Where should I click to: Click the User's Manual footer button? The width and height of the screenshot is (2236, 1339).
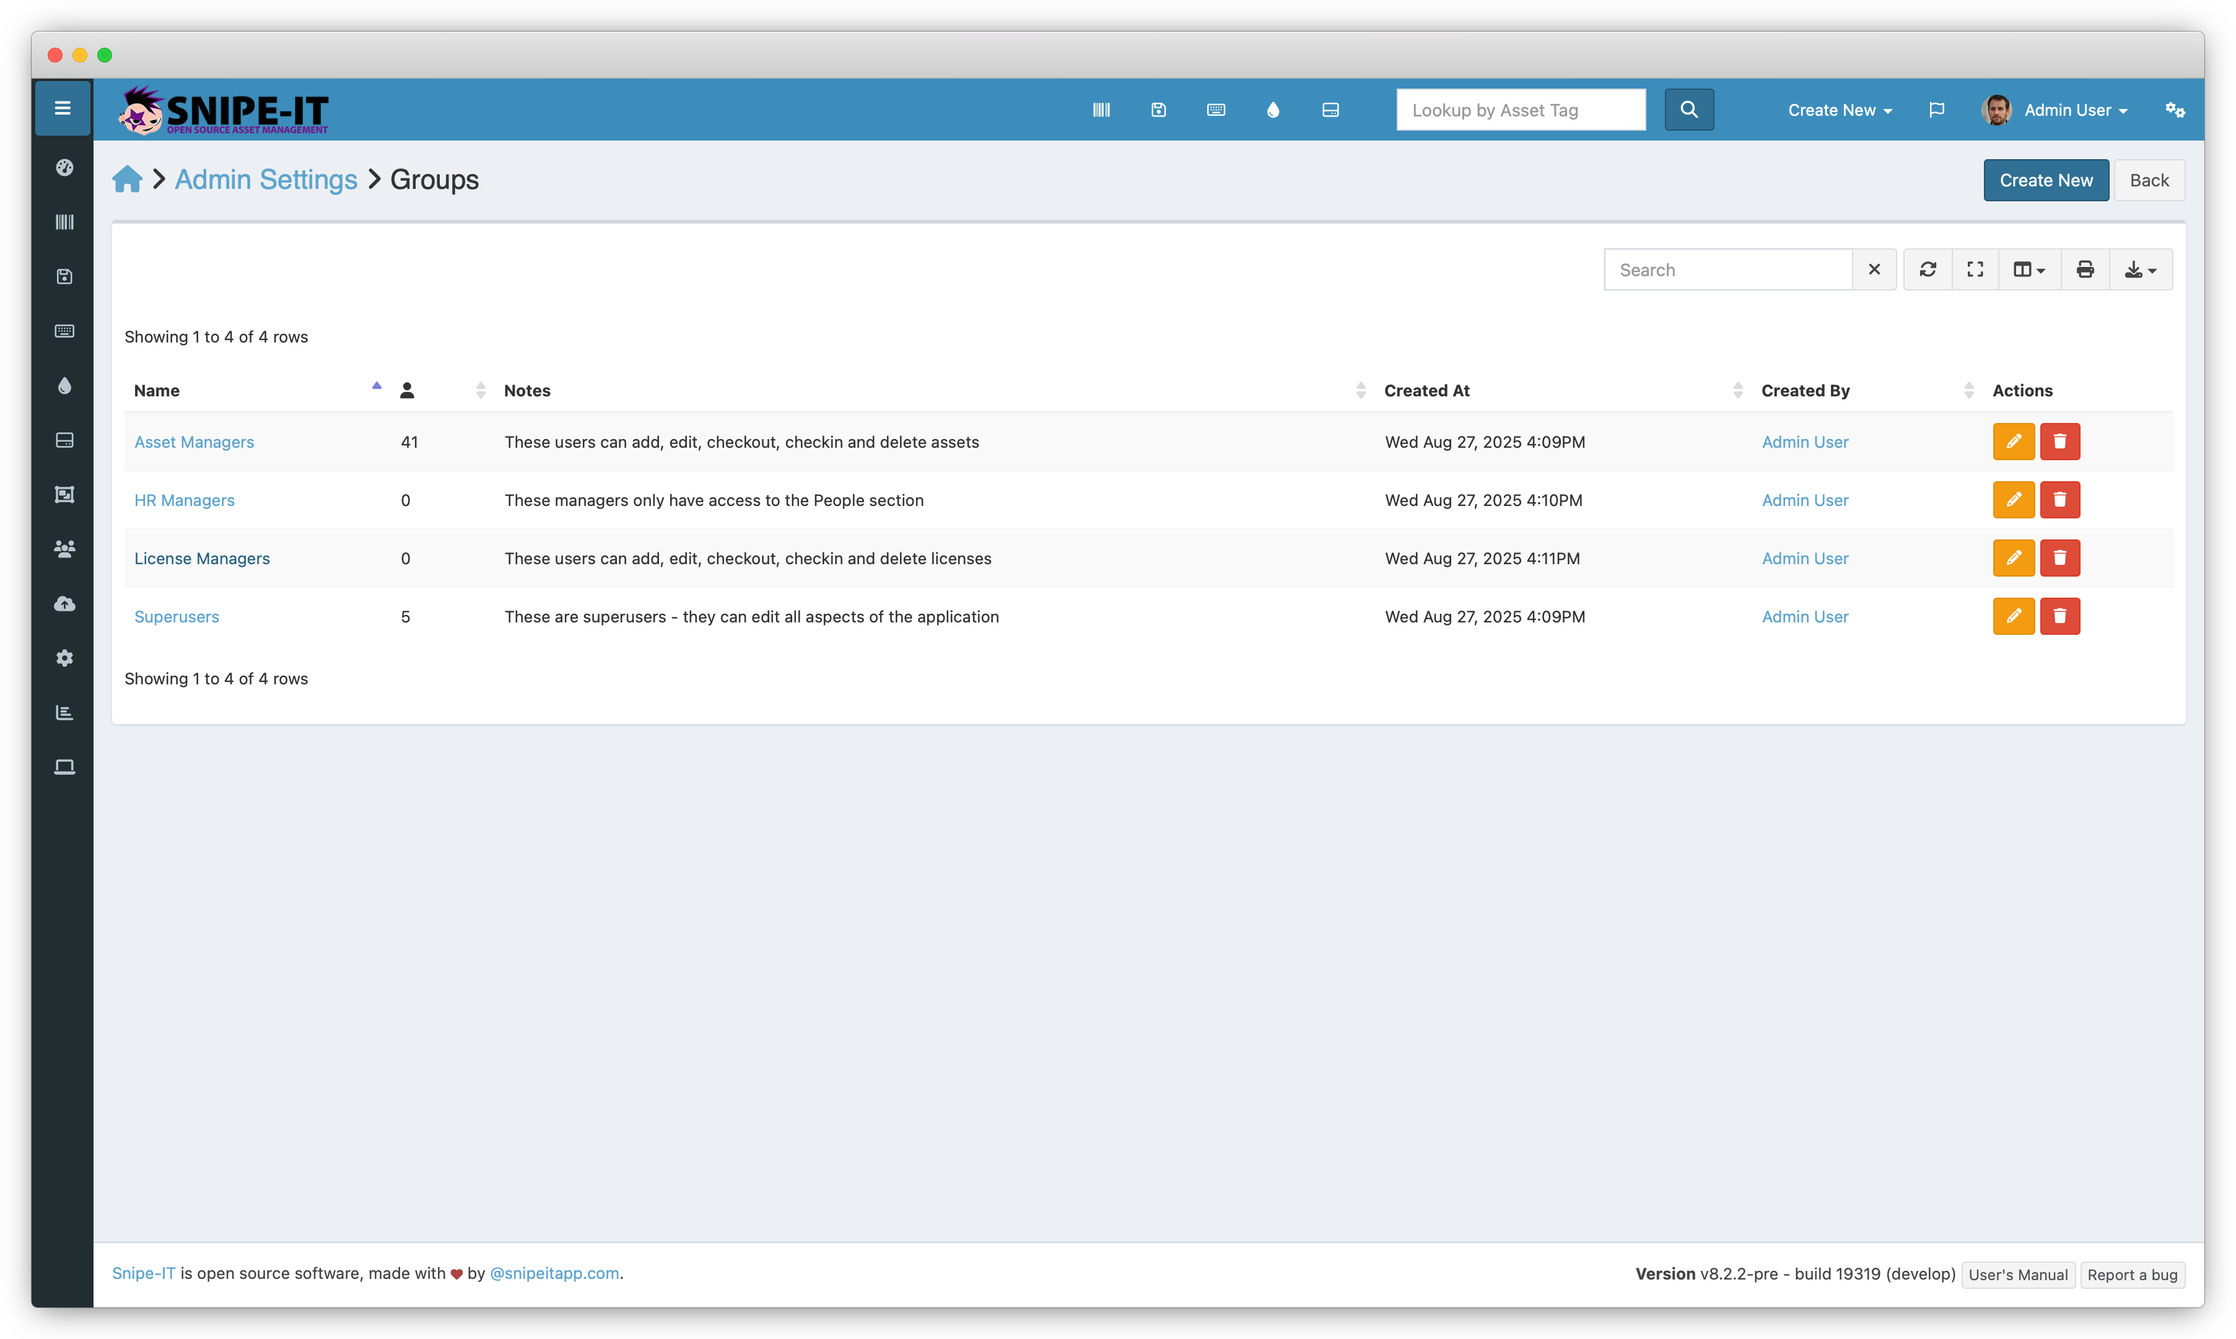[2017, 1274]
